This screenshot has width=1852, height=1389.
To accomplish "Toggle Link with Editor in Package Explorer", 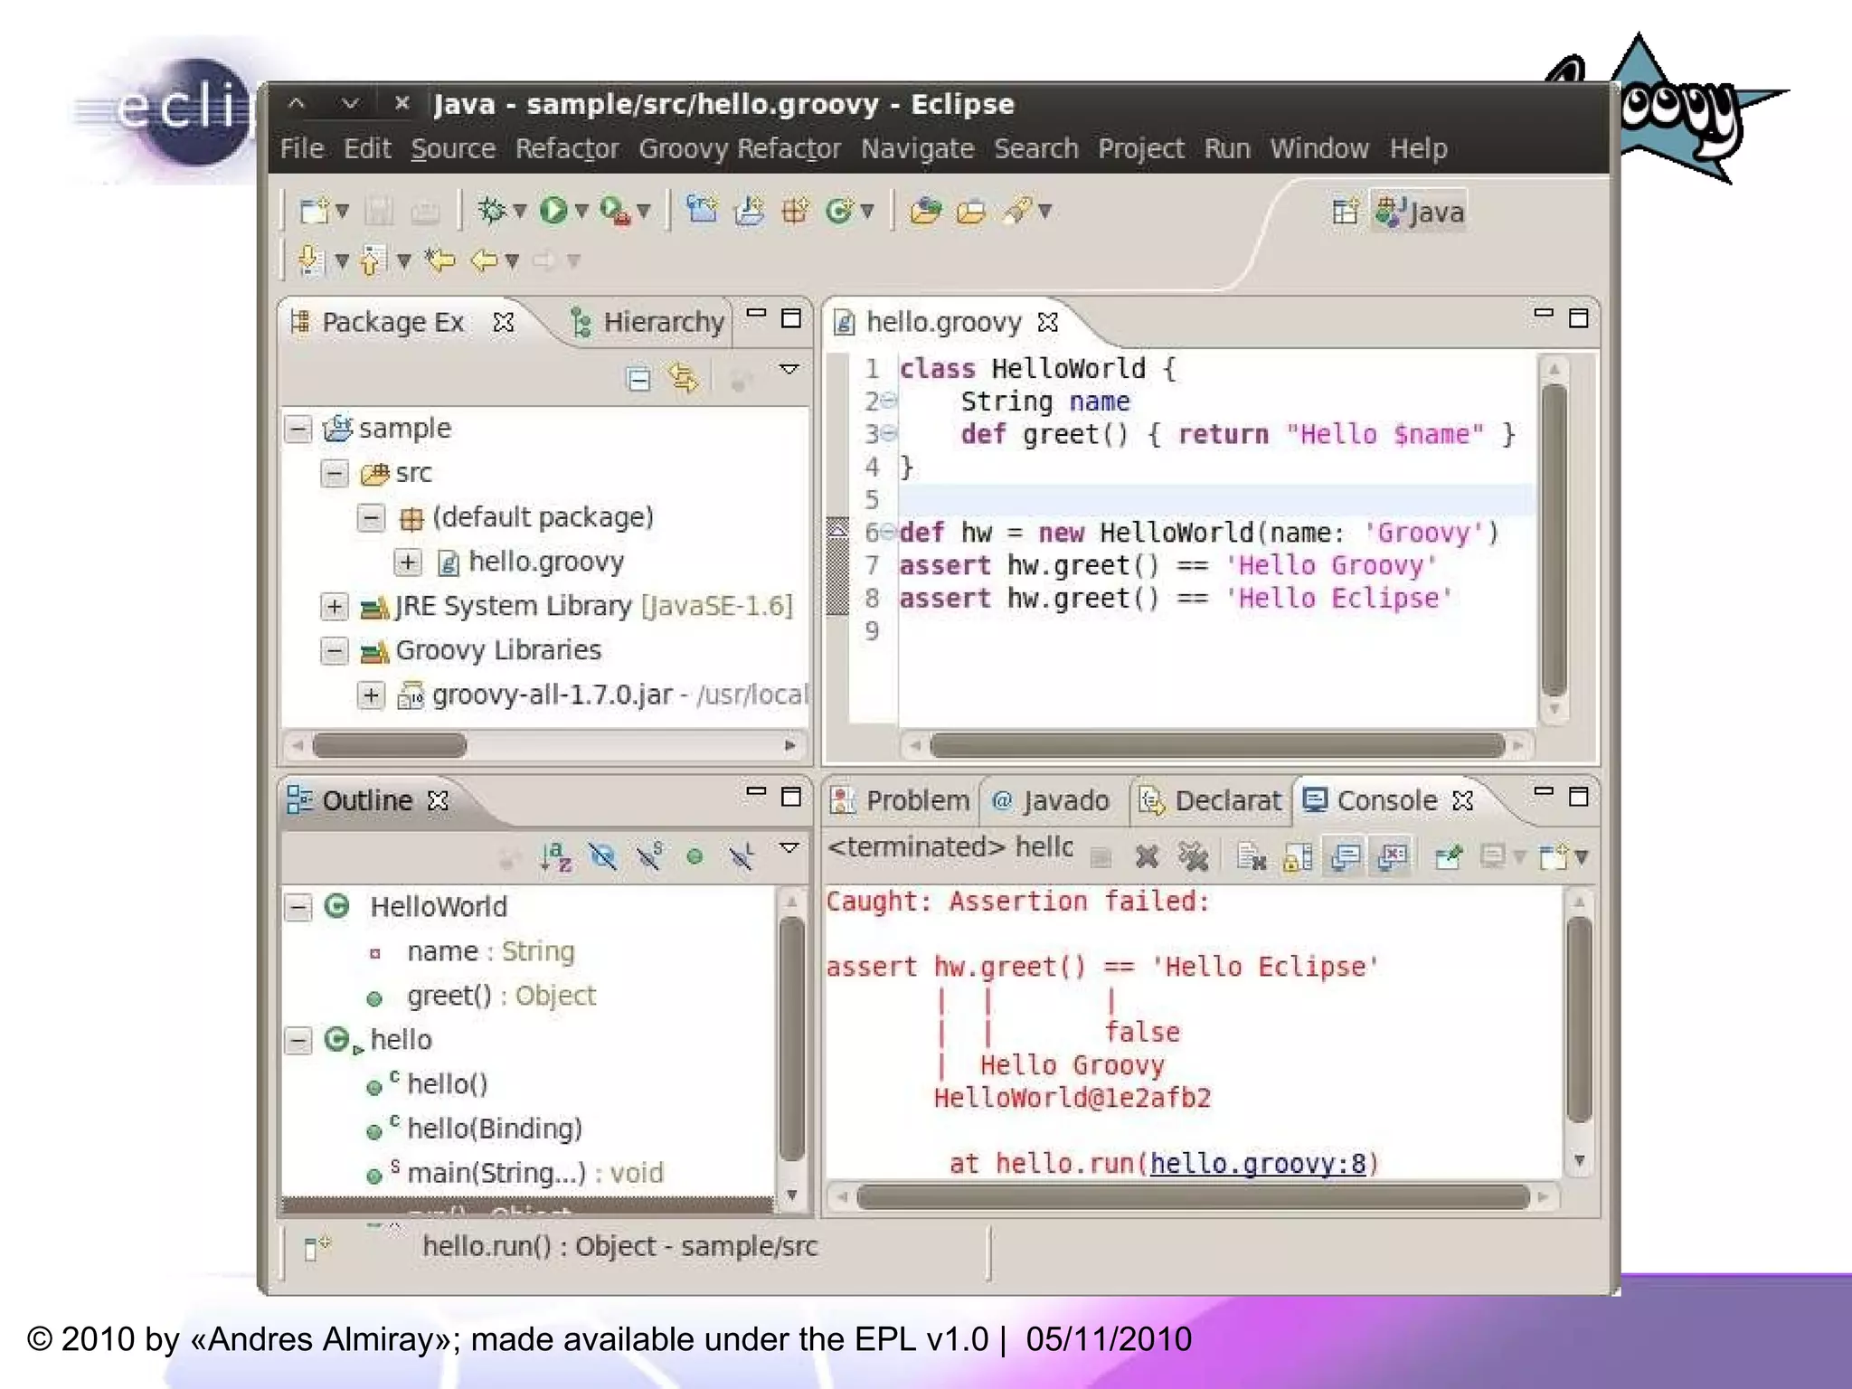I will coord(684,378).
